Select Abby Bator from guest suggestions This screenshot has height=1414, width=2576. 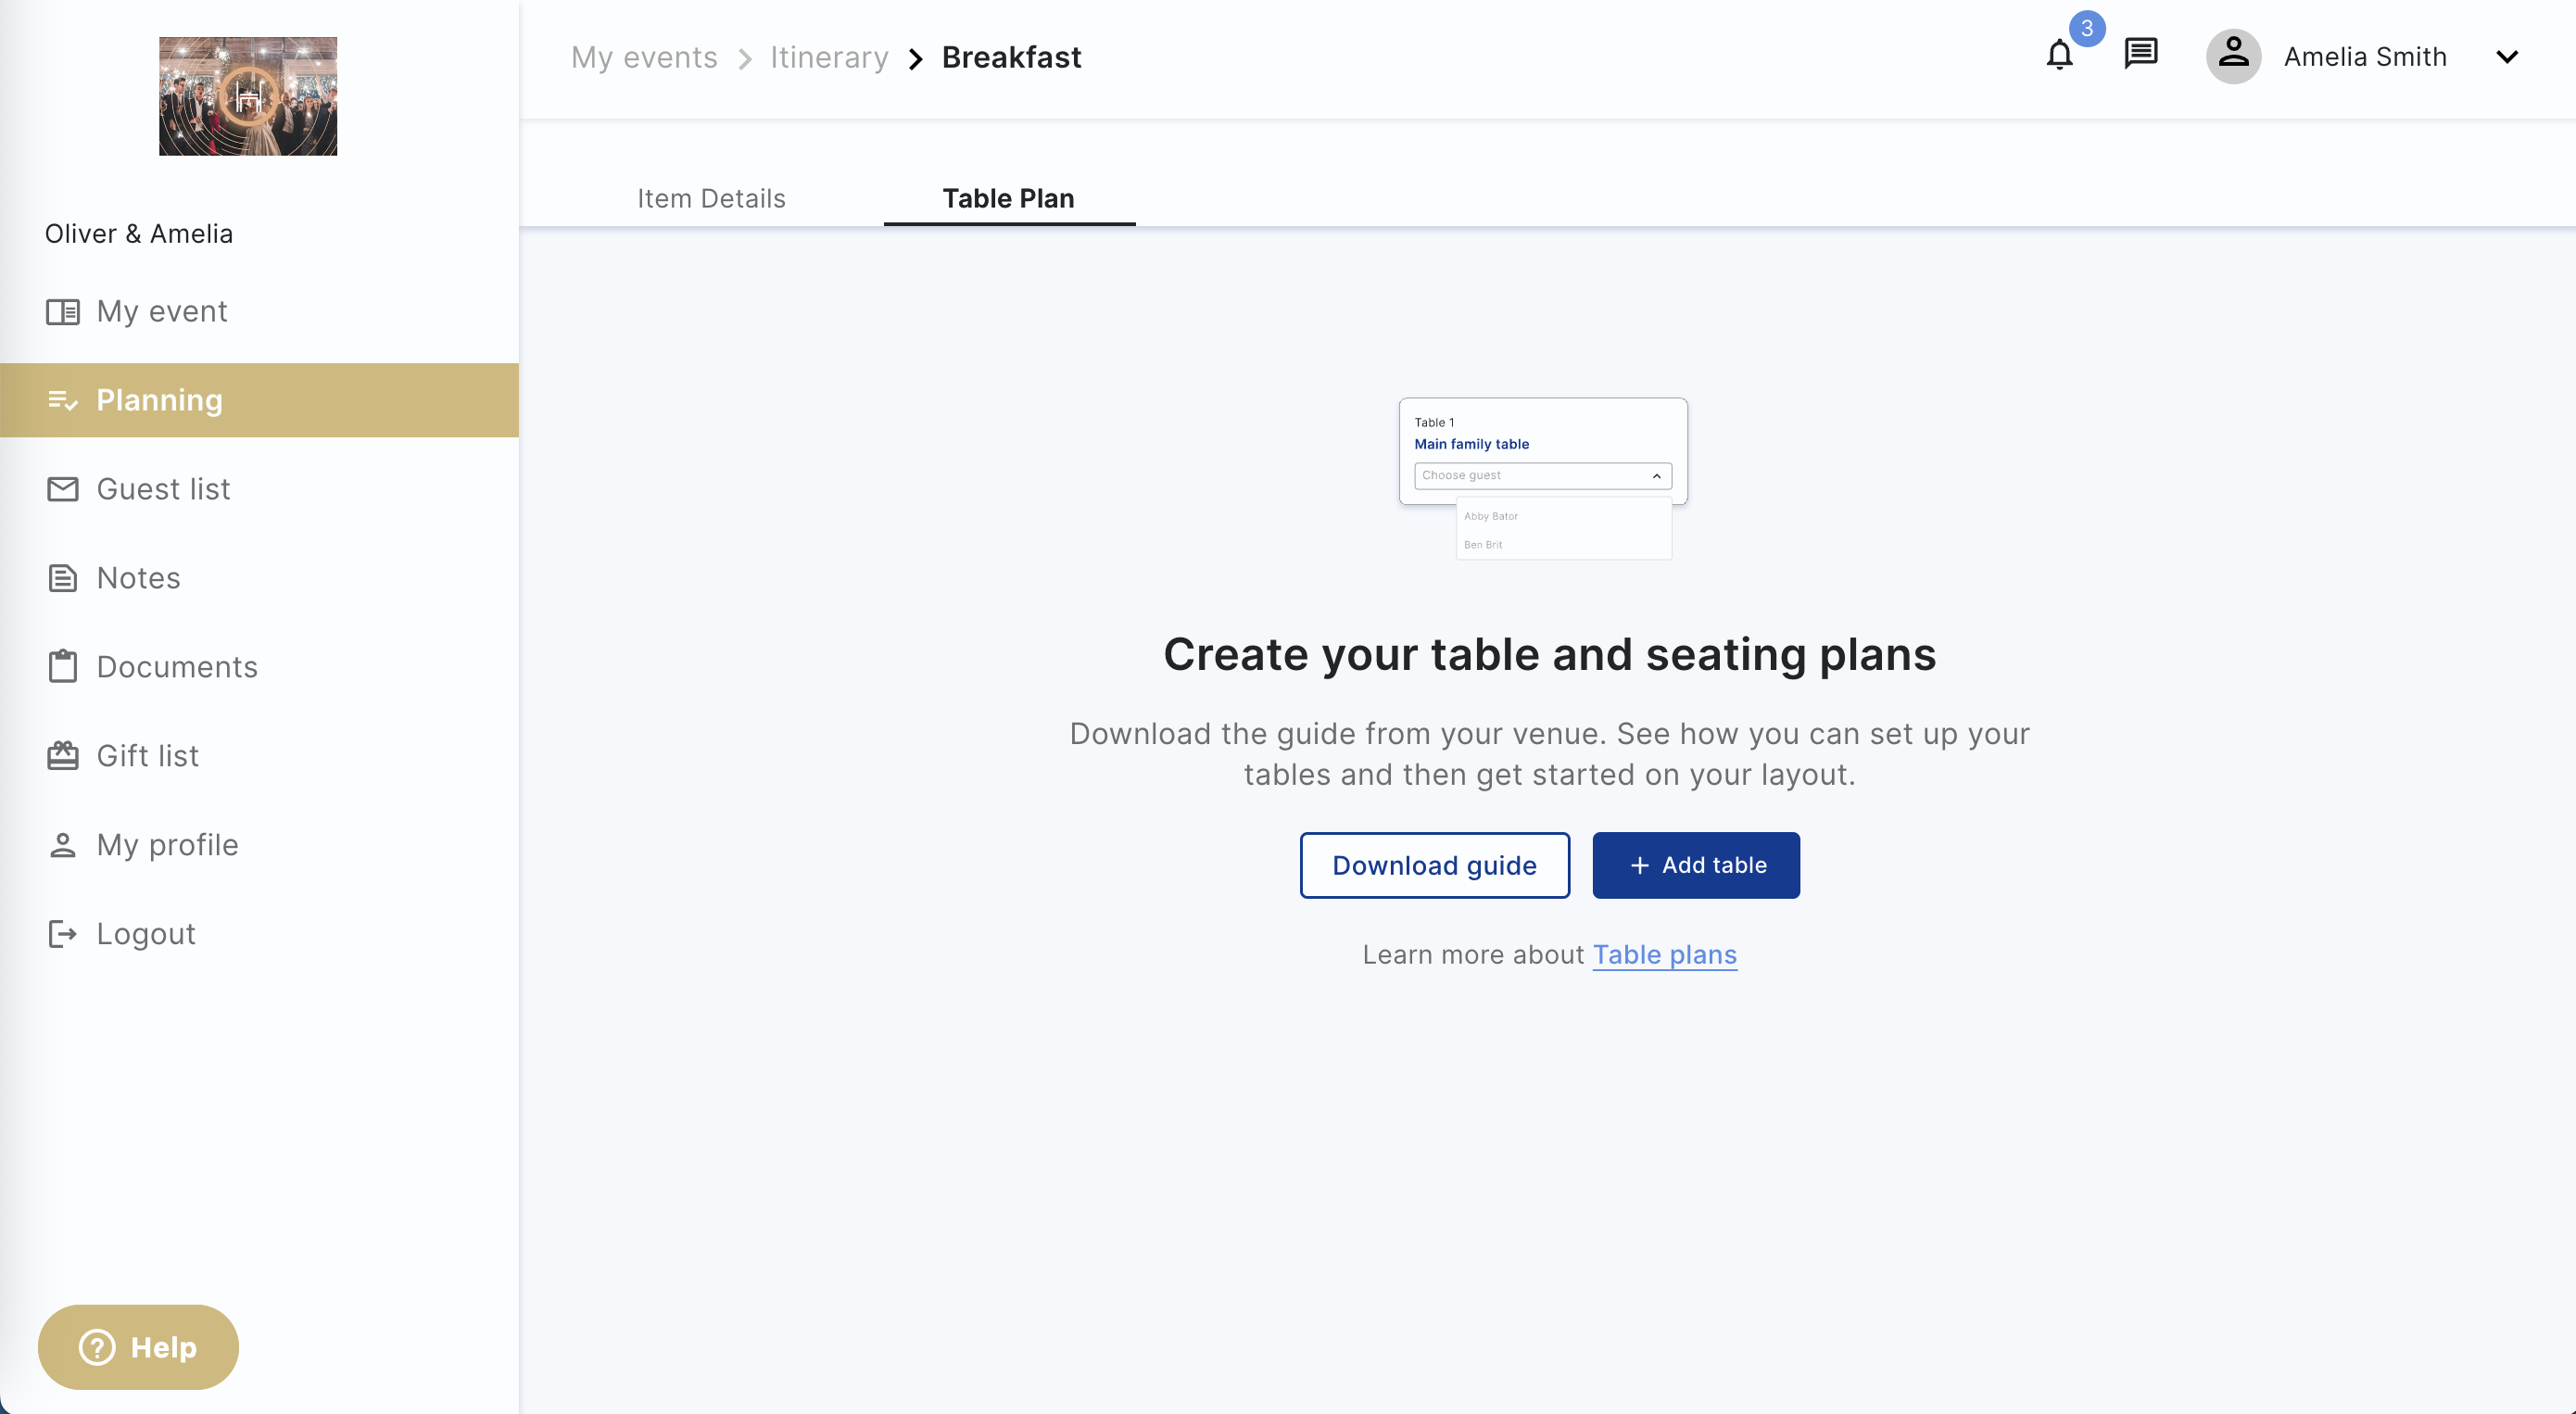point(1491,516)
